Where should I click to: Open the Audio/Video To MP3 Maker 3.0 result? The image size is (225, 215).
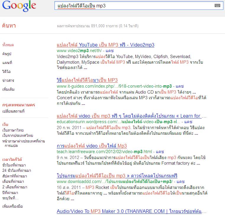click(132, 211)
